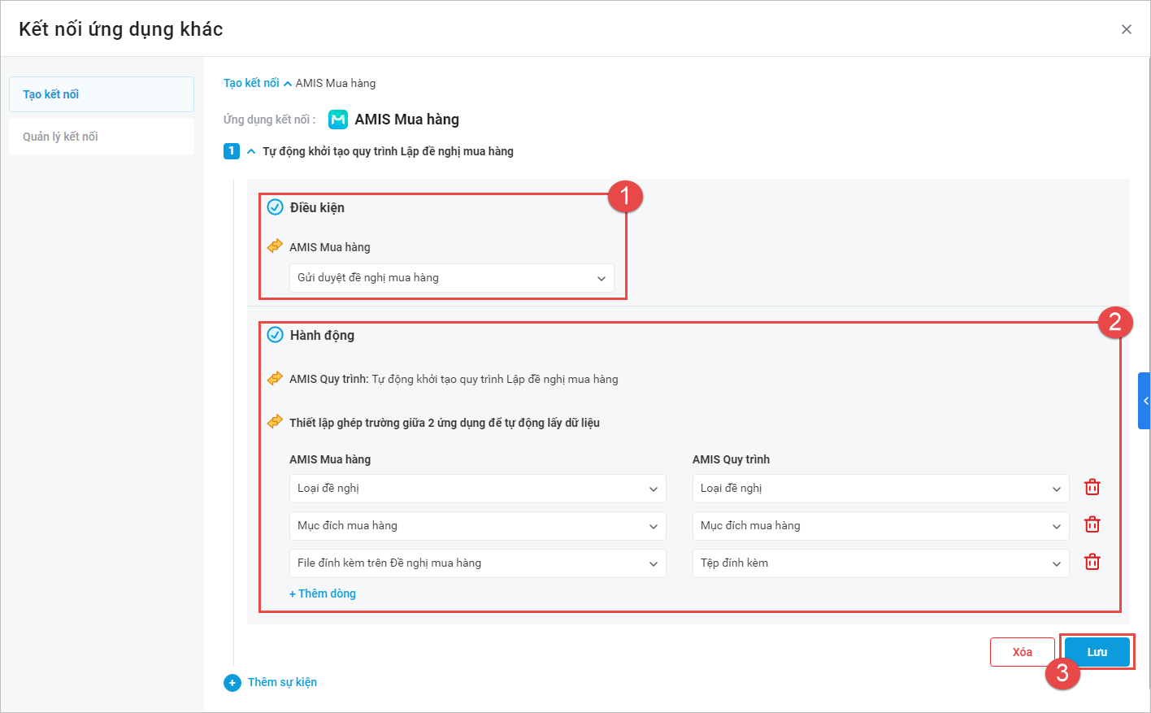Delete the Mục đích mua hàng mapping row
Image resolution: width=1151 pixels, height=713 pixels.
[1092, 524]
